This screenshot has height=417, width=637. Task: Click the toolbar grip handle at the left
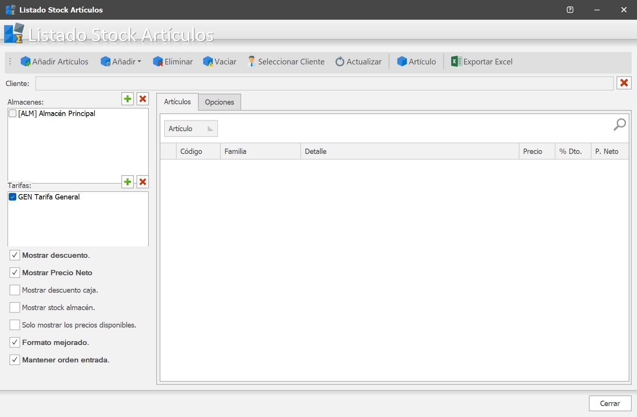point(10,61)
